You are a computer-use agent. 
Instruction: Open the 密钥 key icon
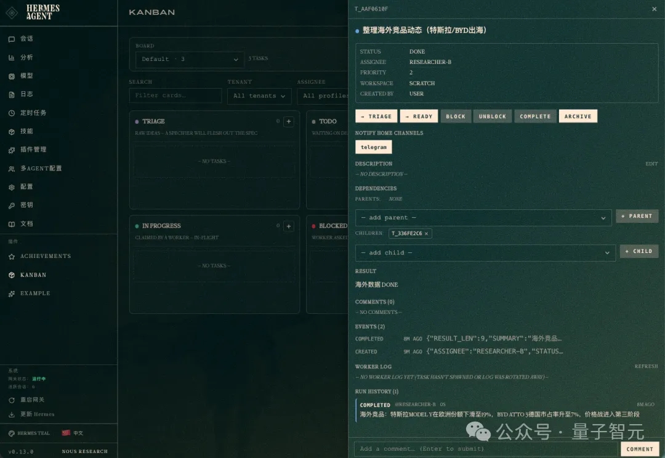tap(12, 205)
